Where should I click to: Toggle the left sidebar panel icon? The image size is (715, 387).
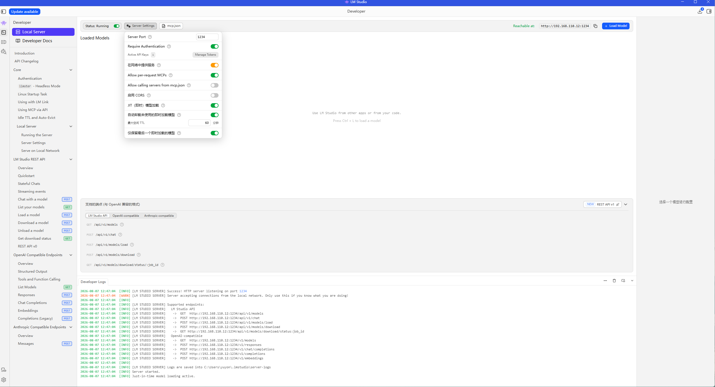pos(4,11)
